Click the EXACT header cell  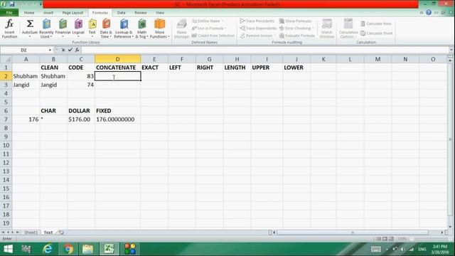coord(154,68)
